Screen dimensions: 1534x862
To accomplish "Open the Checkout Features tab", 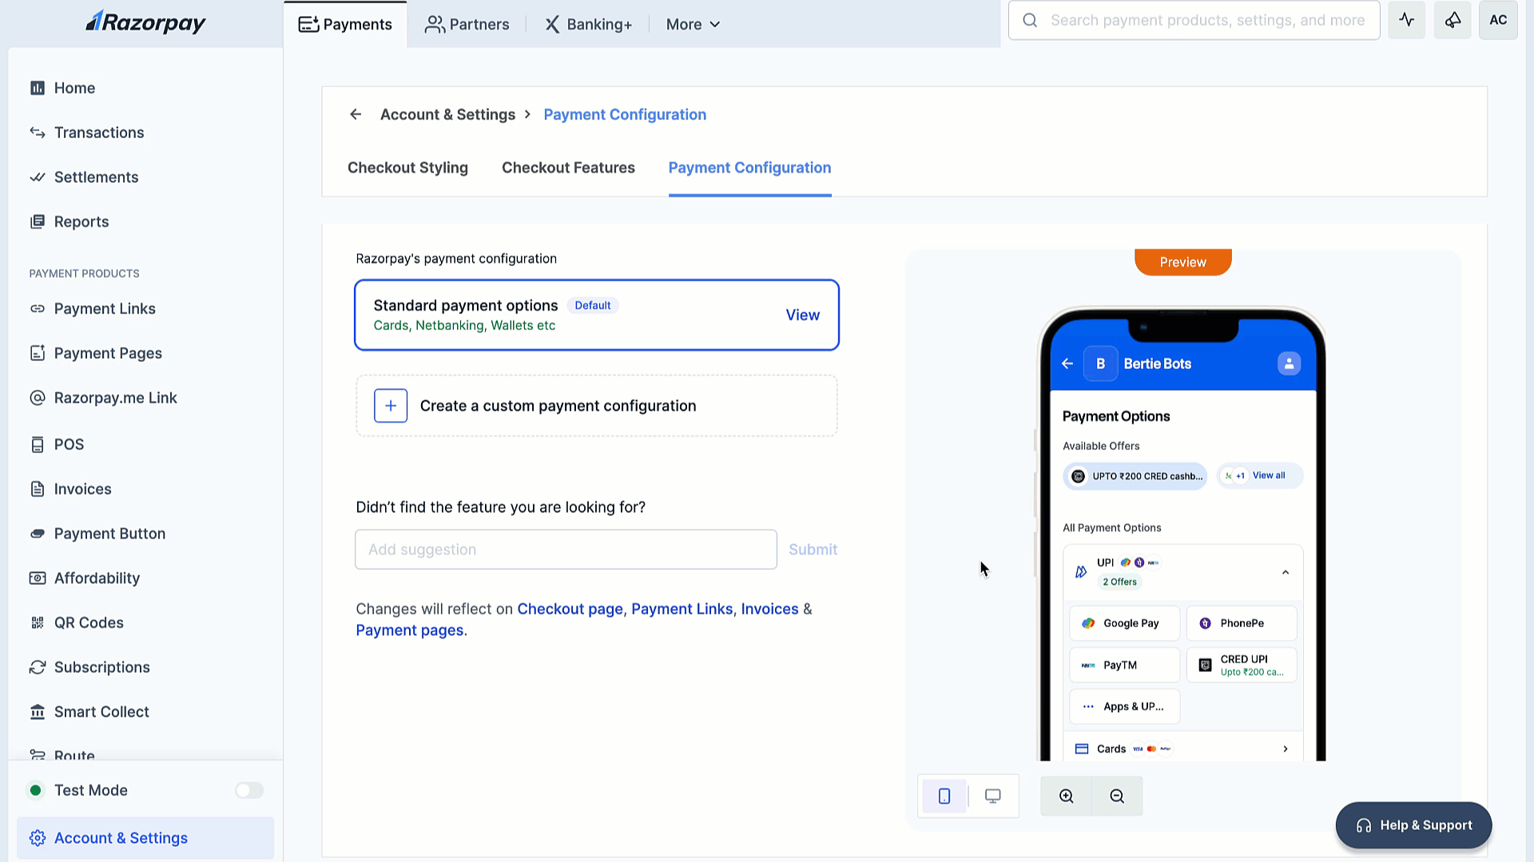I will click(x=568, y=168).
